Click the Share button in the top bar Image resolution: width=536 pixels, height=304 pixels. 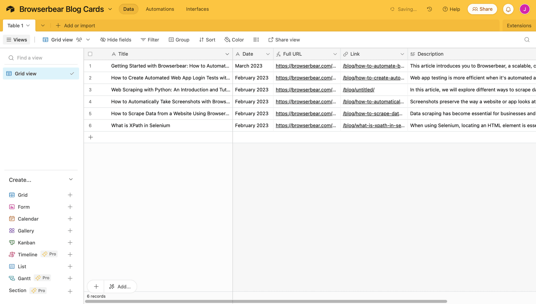(x=482, y=9)
